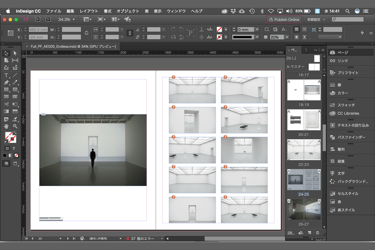Open ウィンドウ menu
The width and height of the screenshot is (375, 250).
[176, 11]
